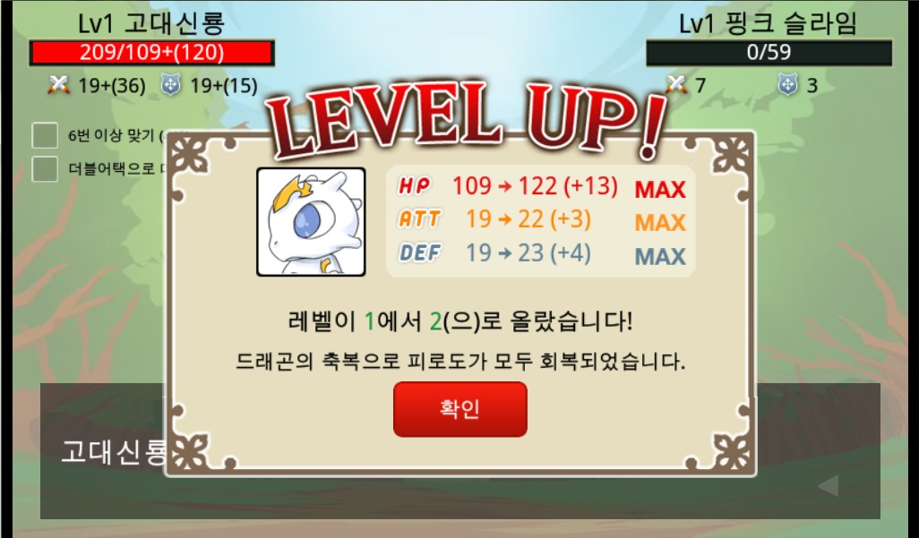This screenshot has width=919, height=538.
Task: Tap the Pink Slime's crossed swords icon
Action: (676, 86)
